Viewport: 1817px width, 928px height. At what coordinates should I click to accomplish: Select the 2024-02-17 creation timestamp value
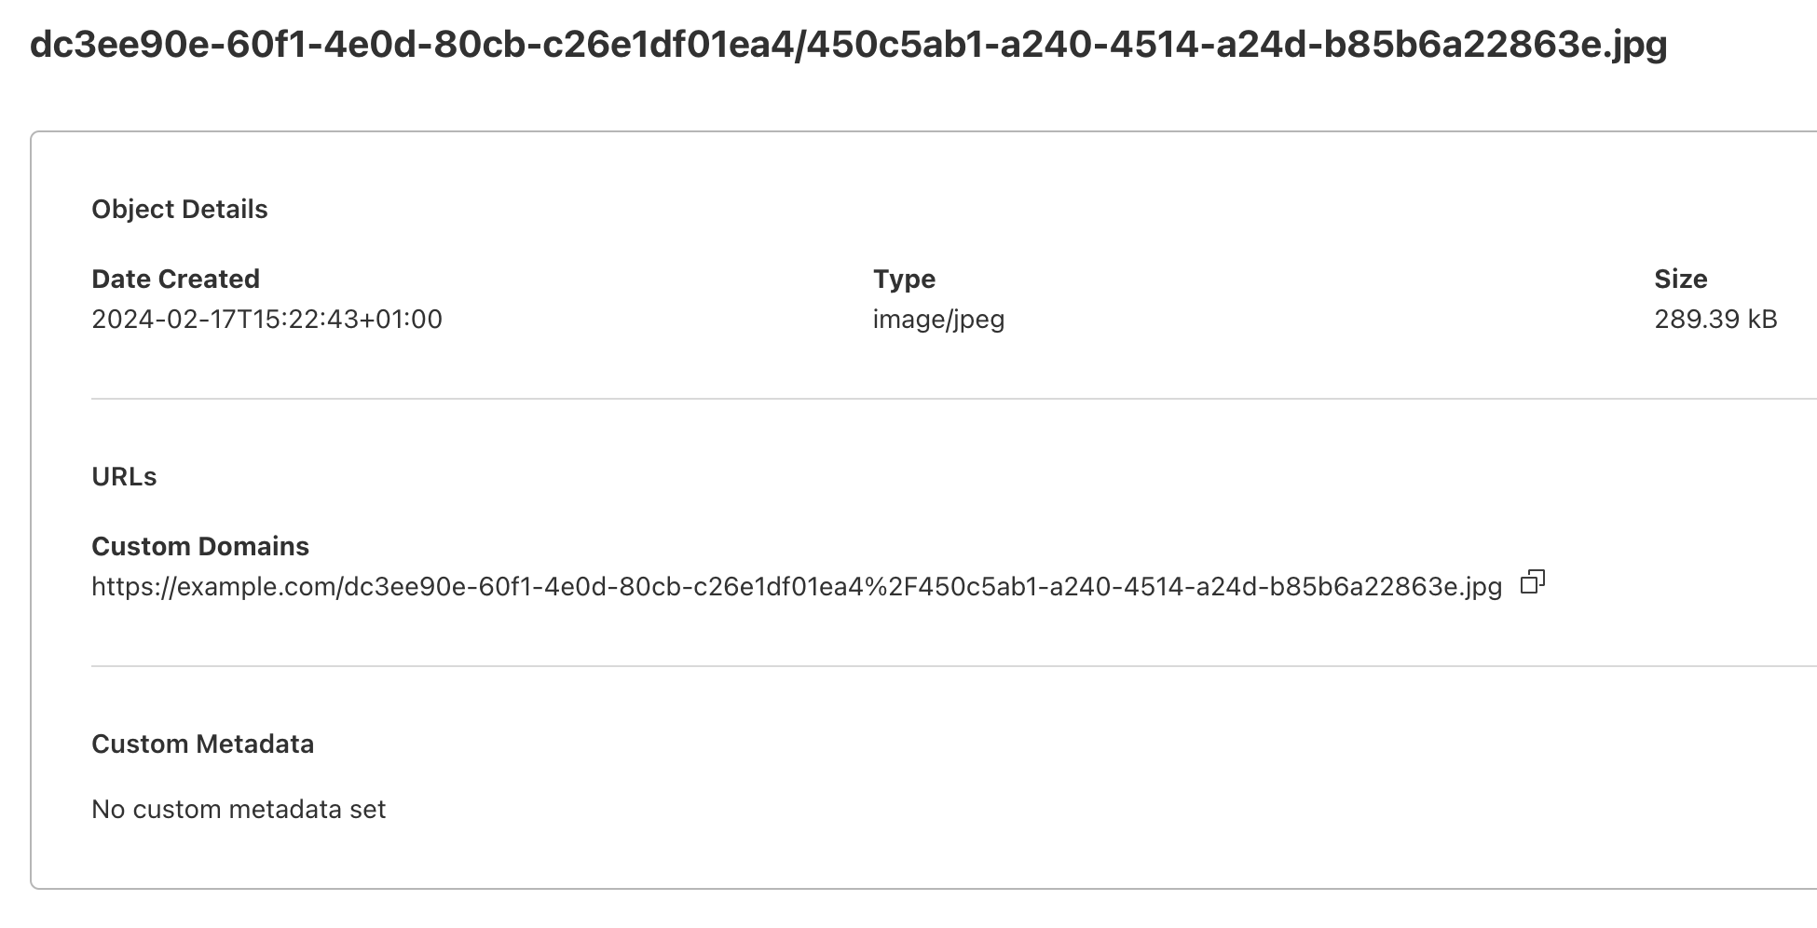[x=266, y=320]
